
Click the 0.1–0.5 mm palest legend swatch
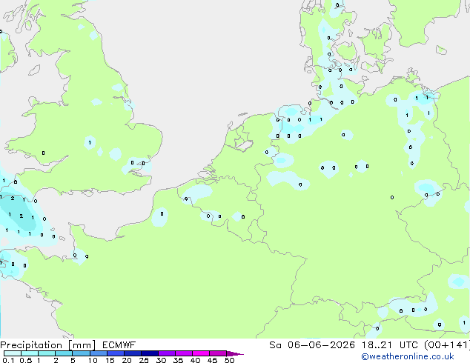click(13, 353)
